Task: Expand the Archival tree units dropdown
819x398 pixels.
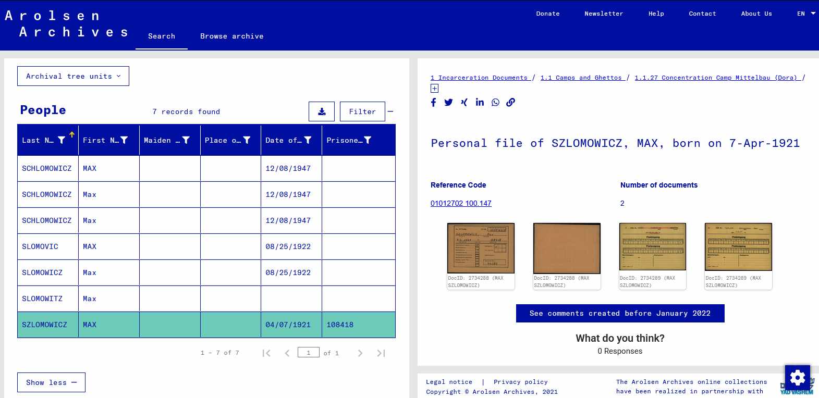Action: tap(73, 76)
